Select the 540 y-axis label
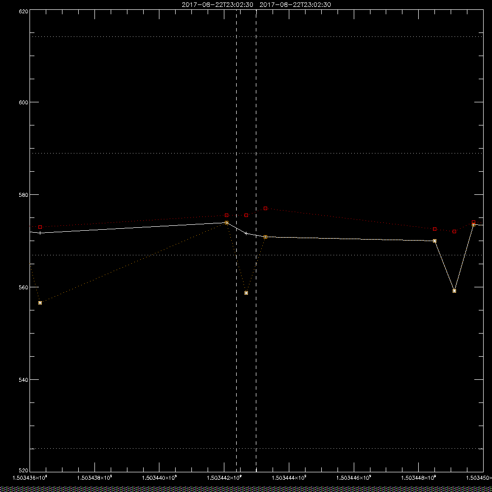 [24, 380]
